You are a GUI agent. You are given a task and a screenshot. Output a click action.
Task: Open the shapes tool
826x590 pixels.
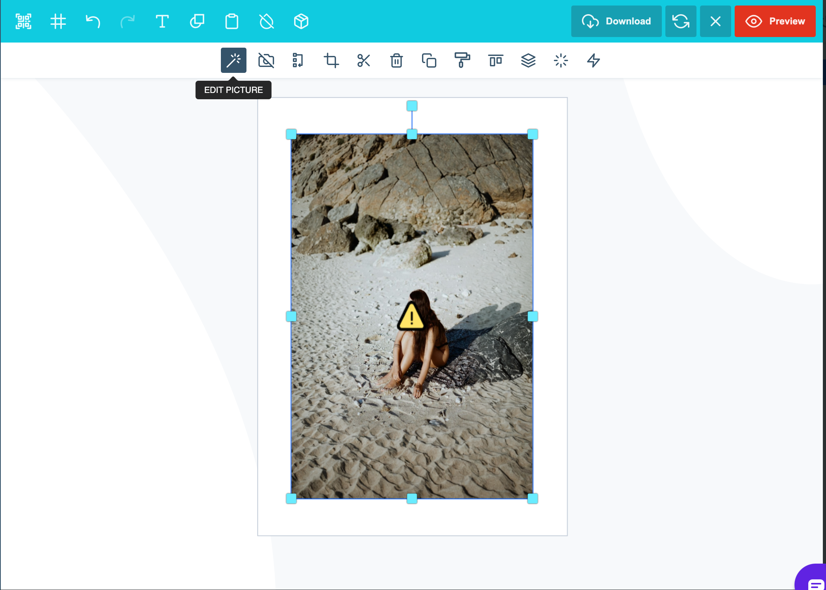tap(197, 21)
